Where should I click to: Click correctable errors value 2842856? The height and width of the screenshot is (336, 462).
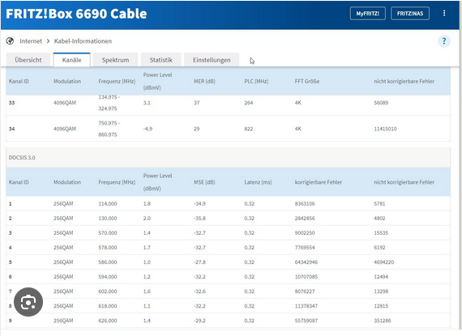coord(305,219)
